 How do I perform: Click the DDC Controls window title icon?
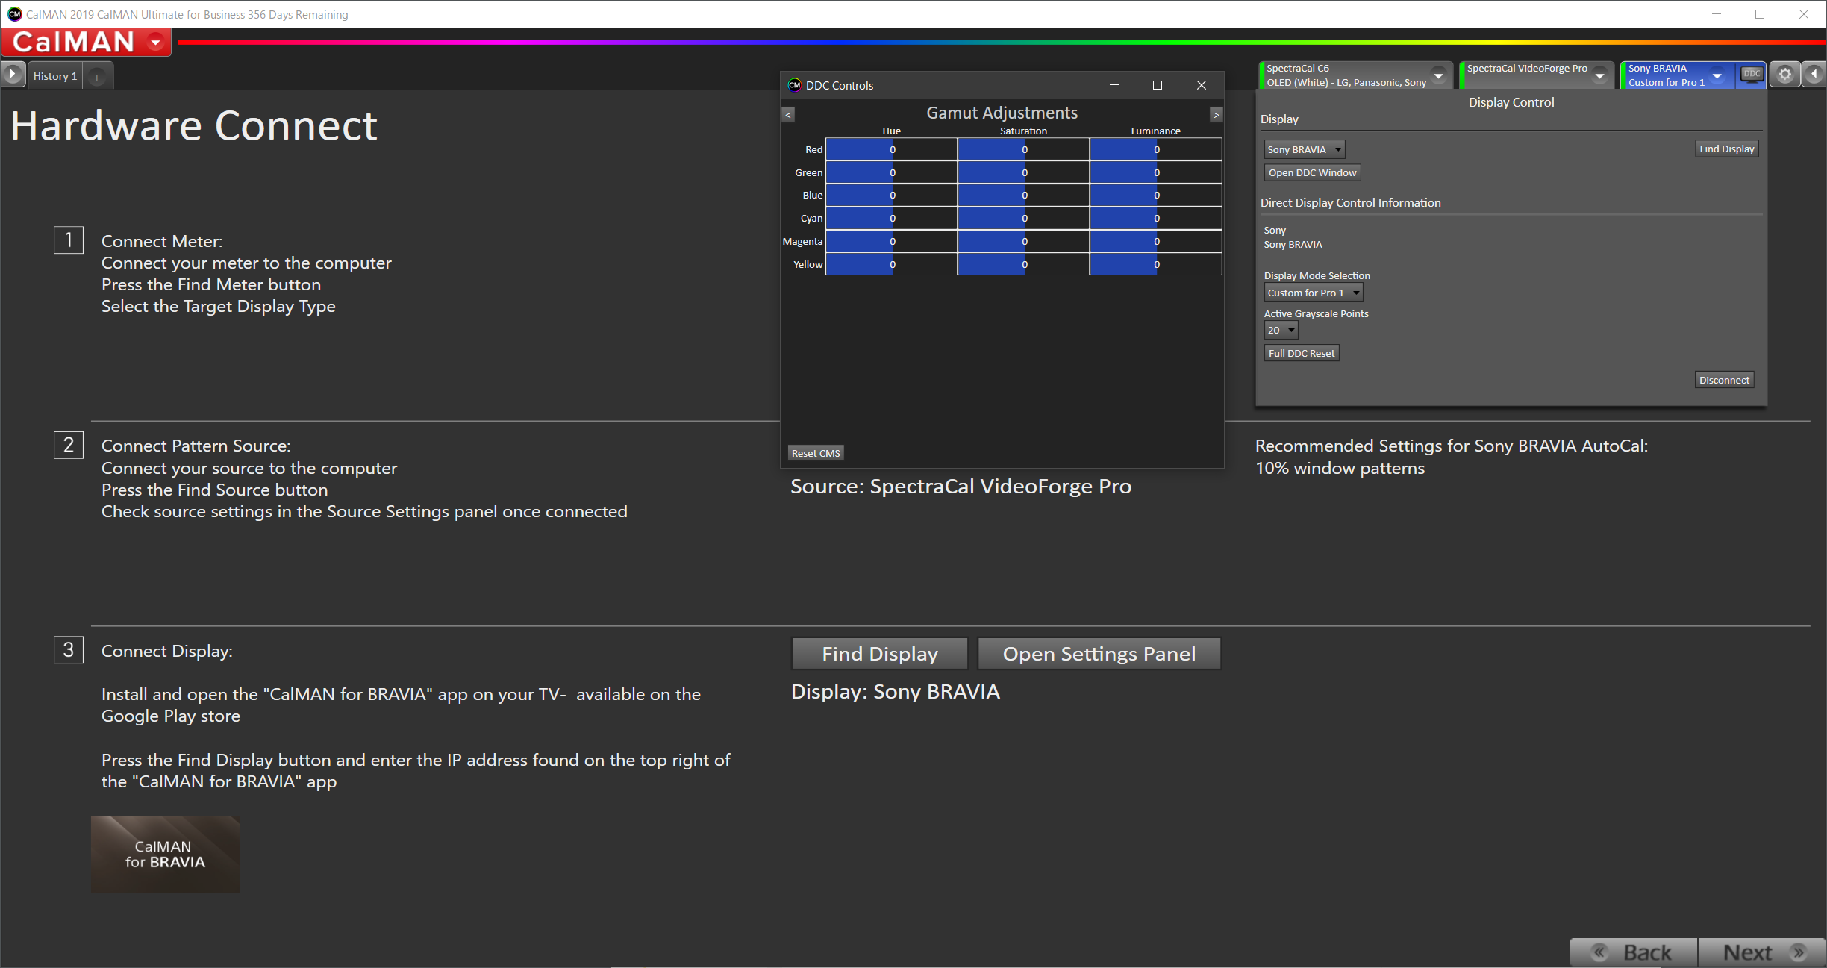pyautogui.click(x=794, y=85)
